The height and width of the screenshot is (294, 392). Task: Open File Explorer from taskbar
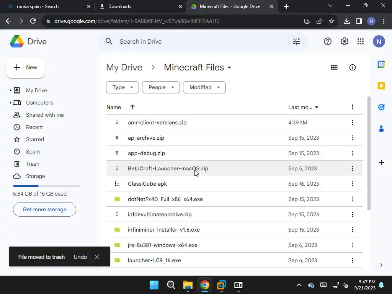pyautogui.click(x=188, y=285)
